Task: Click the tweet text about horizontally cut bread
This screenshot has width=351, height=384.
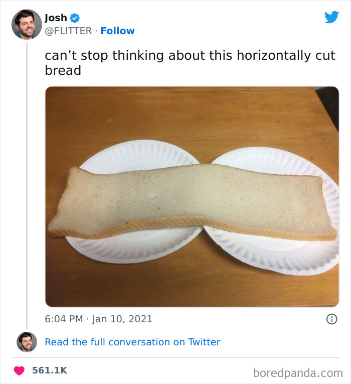Action: tap(190, 63)
